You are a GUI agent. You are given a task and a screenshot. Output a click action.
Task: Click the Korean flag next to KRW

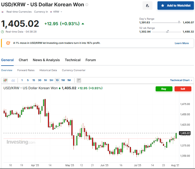point(51,12)
